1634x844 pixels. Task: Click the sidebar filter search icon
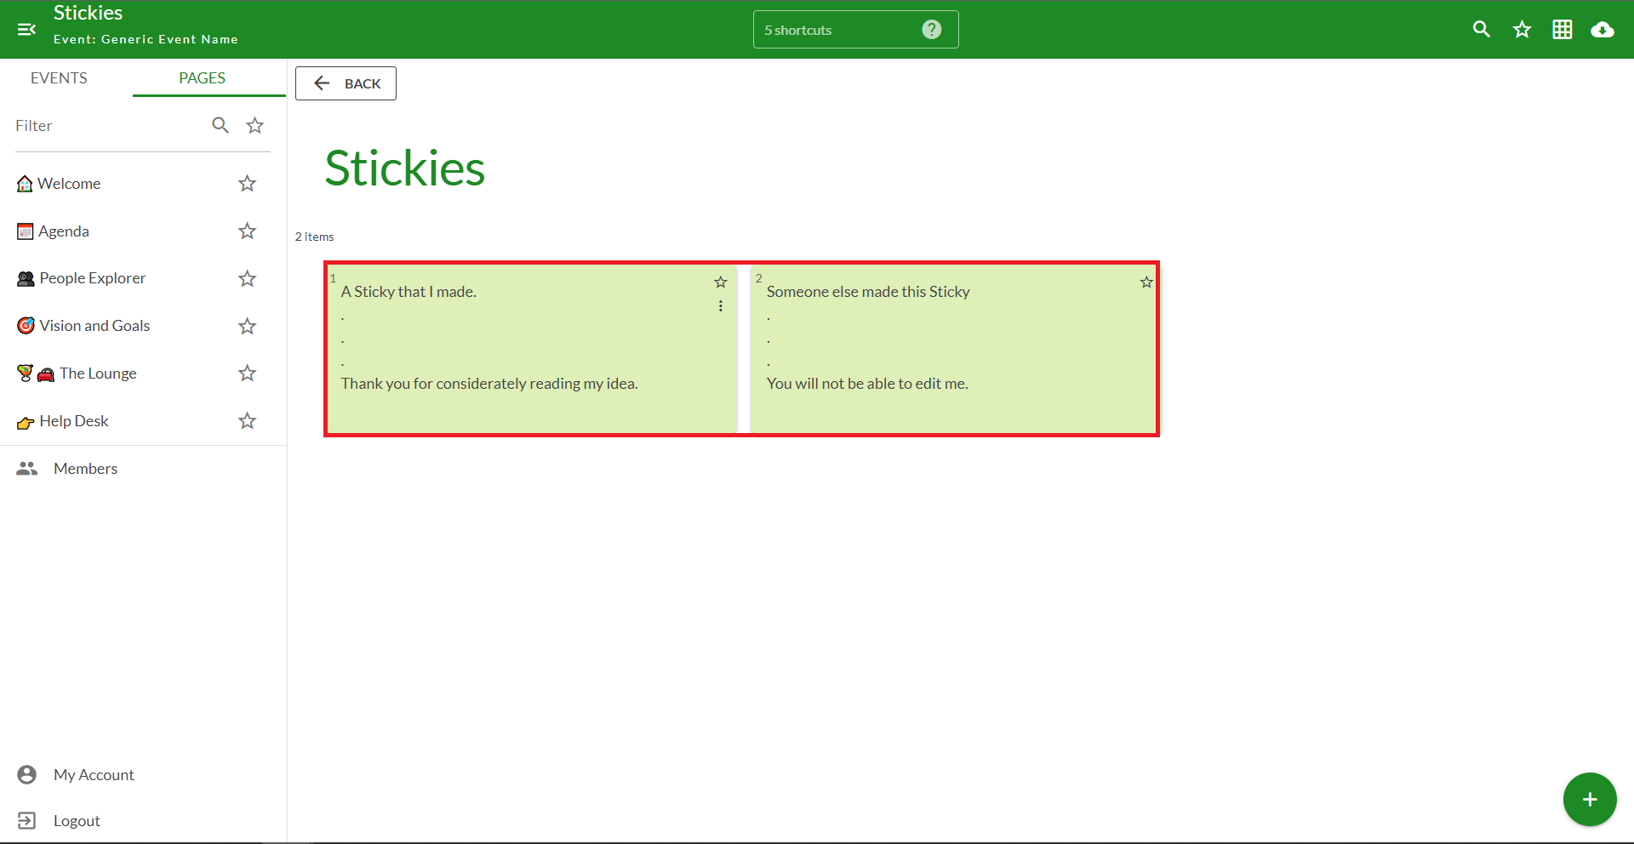[220, 126]
